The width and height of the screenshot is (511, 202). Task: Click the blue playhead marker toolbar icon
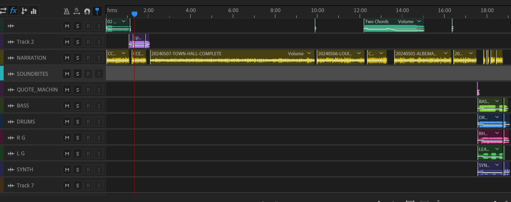tap(97, 11)
